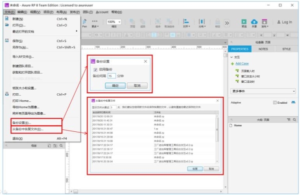Click the Add Case link
The image size is (300, 195).
[242, 64]
